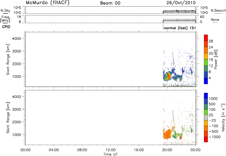The height and width of the screenshot is (156, 226).
Task: Click the '60' tick on the Nave axis
Action: click(x=202, y=17)
